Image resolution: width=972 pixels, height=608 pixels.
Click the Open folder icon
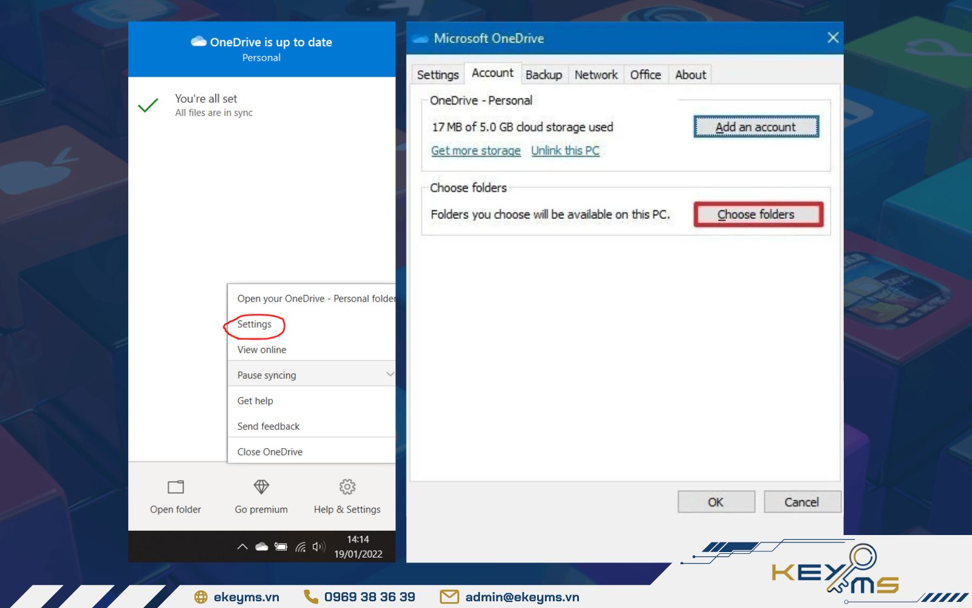pos(175,487)
